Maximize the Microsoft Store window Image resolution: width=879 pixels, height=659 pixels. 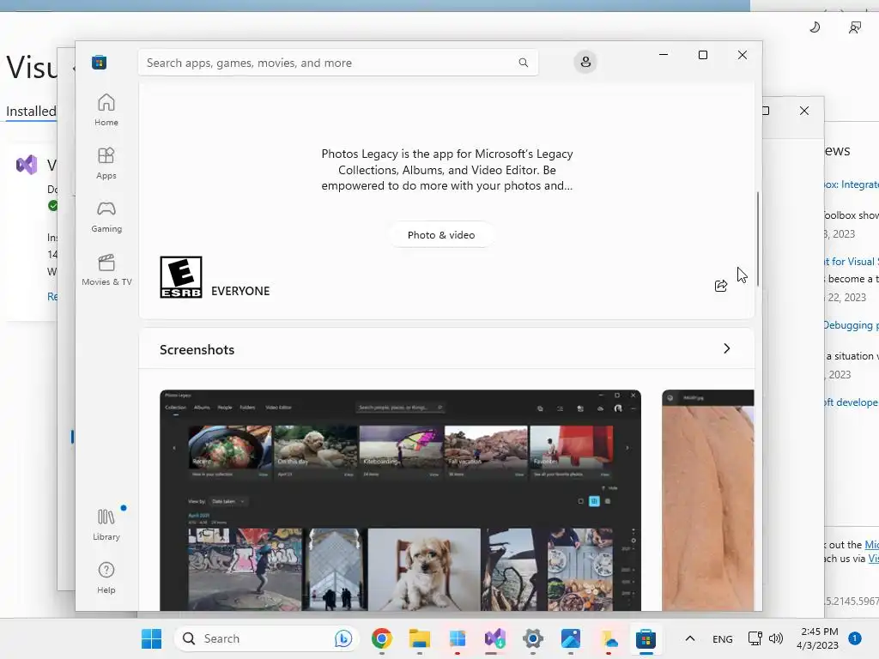[x=703, y=55]
